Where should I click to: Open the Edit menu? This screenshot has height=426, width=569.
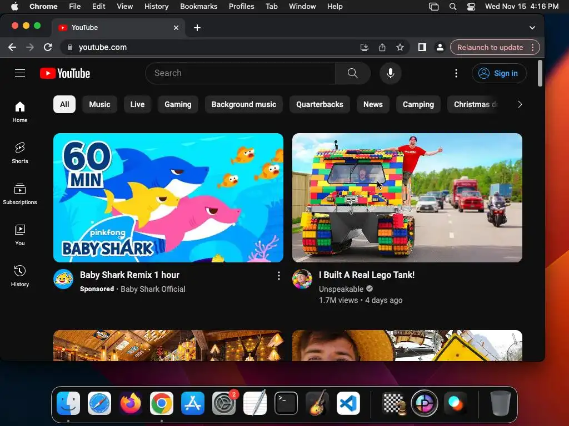pos(98,7)
